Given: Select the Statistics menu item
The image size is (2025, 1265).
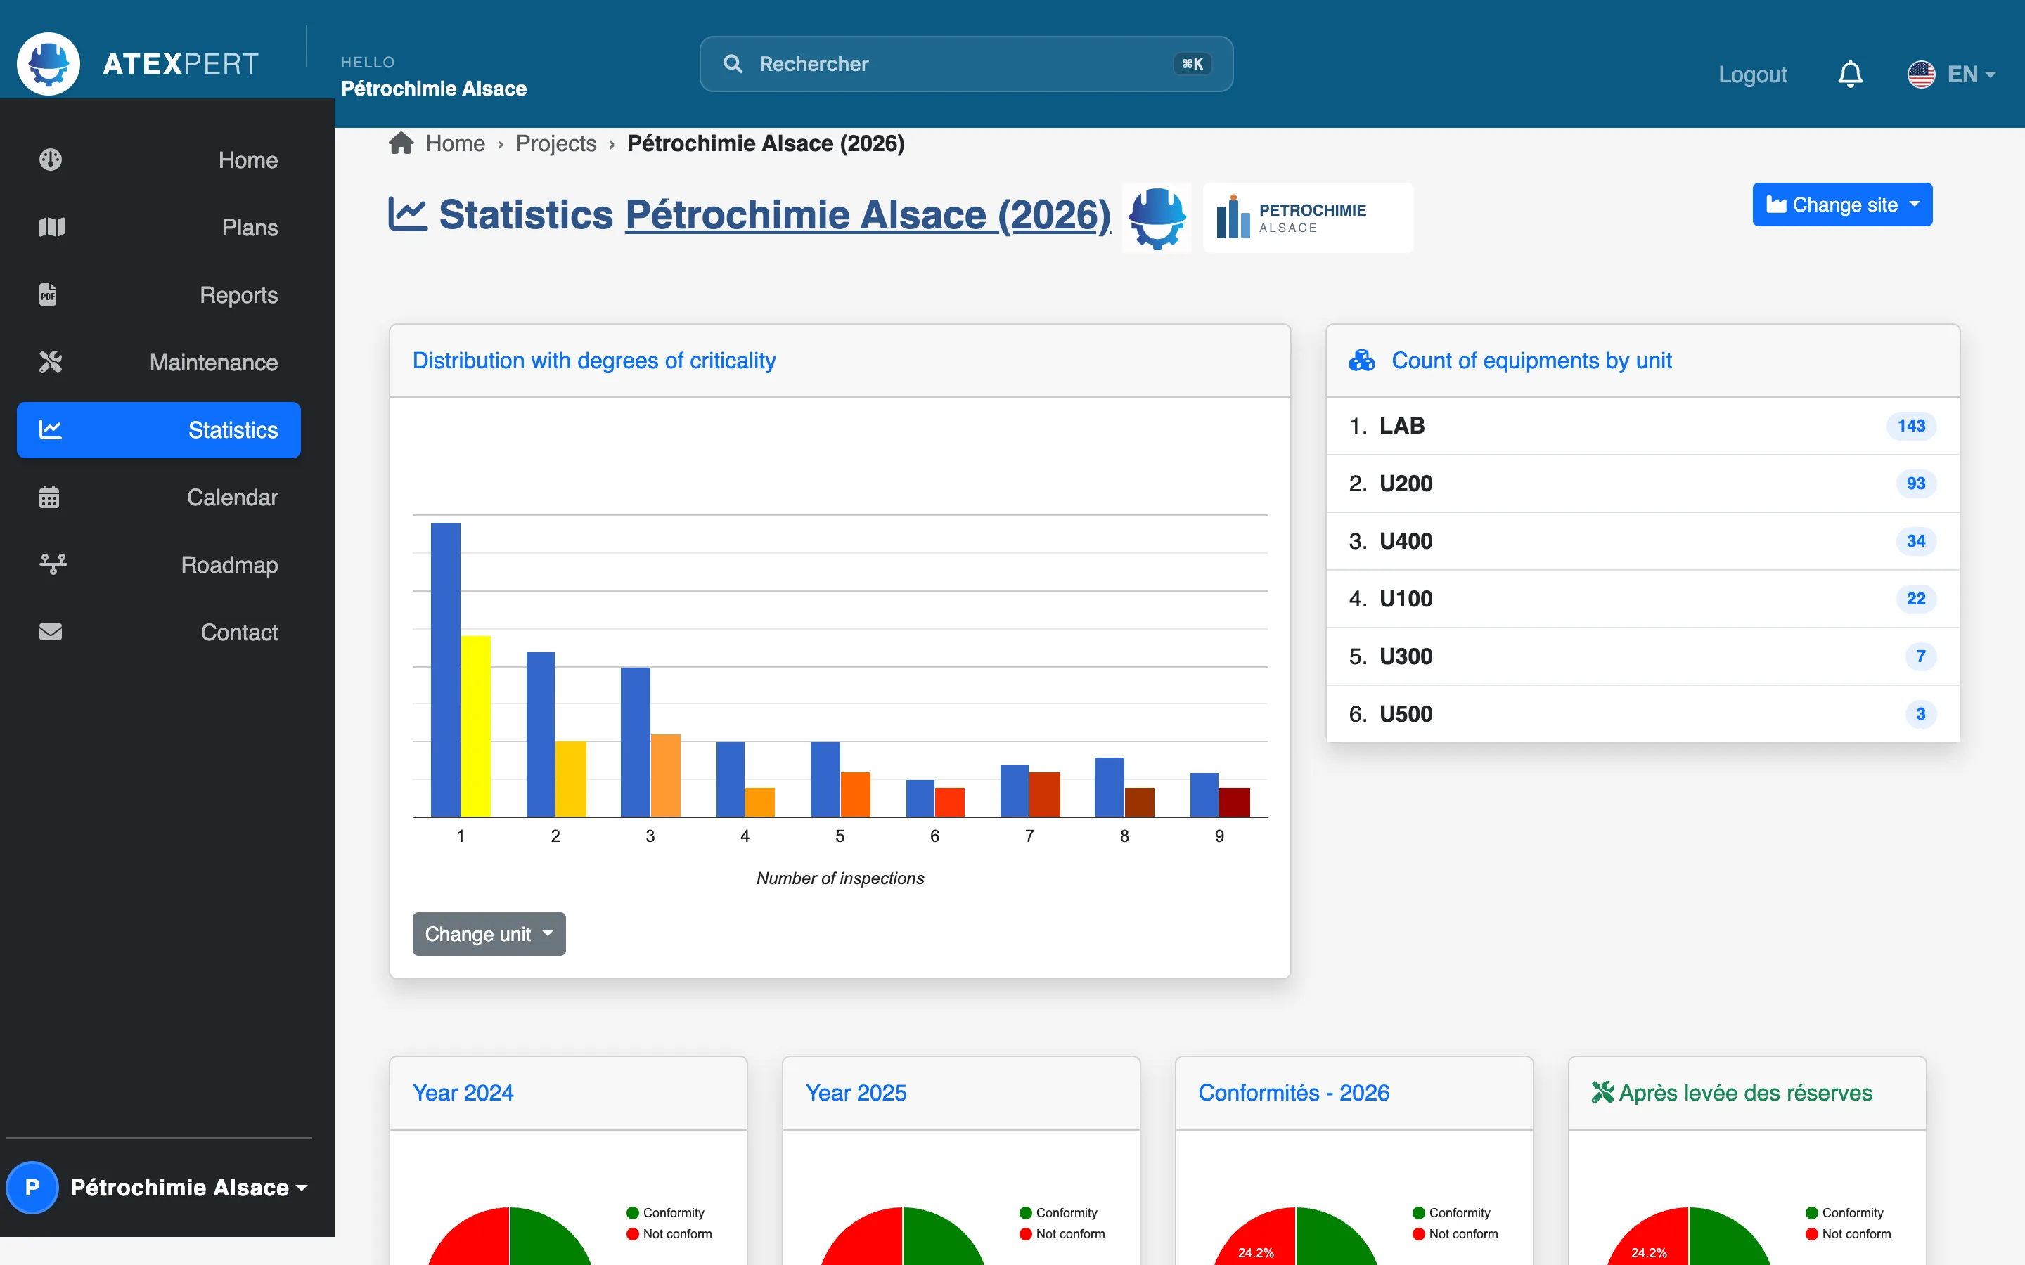Looking at the screenshot, I should [x=159, y=430].
